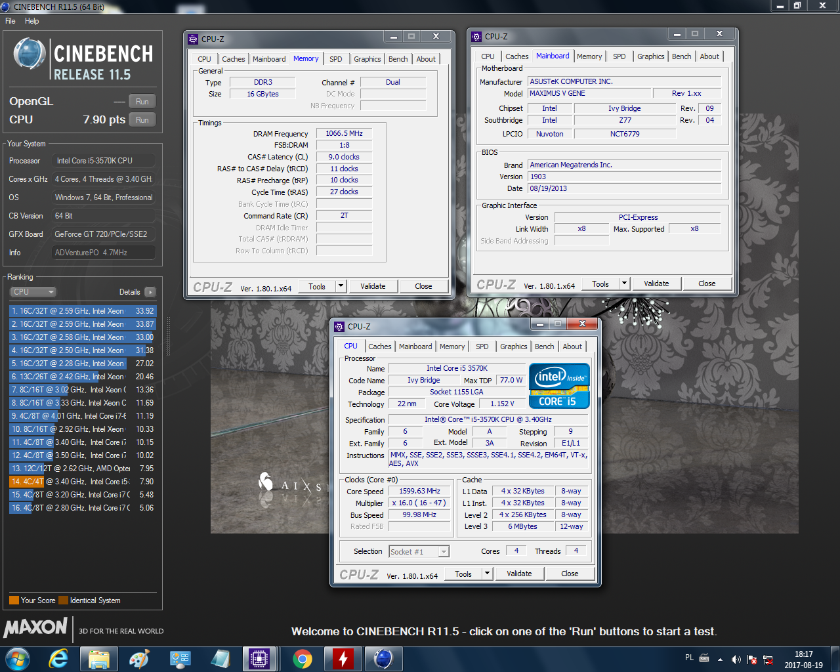Click Tools button in Mainboard window
This screenshot has width=840, height=672.
pyautogui.click(x=600, y=283)
